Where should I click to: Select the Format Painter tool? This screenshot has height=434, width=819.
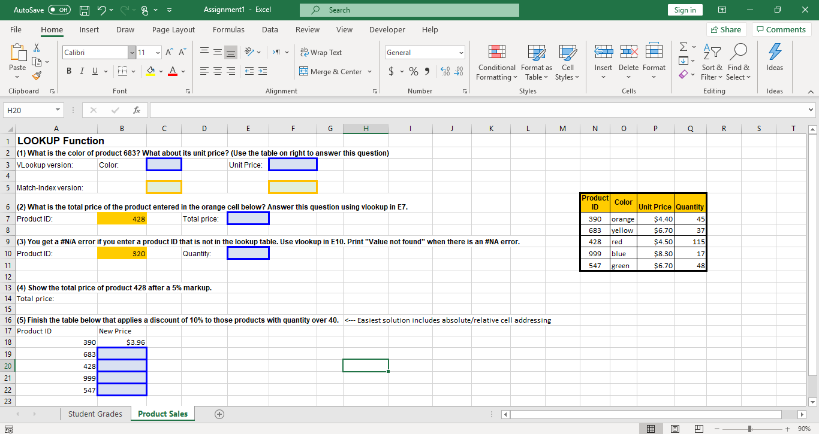36,75
